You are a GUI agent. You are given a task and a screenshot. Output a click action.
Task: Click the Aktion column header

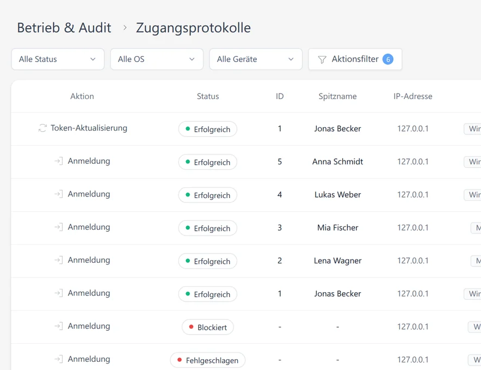pos(82,96)
